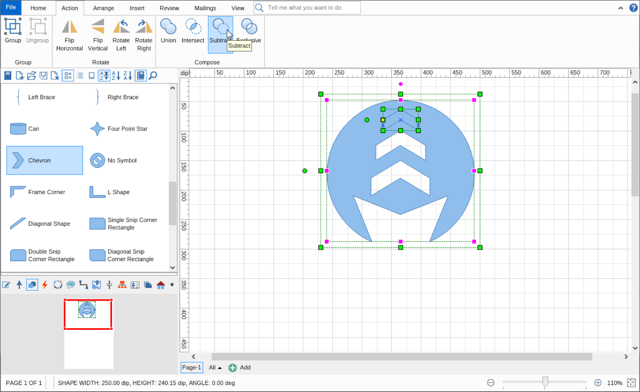Toggle alphabetical sorting of shapes
Screen dimensions: 640x392
(x=104, y=75)
